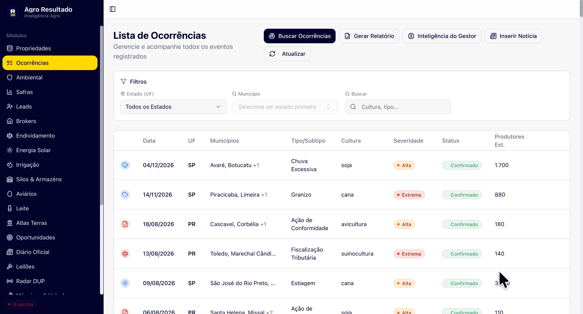Select Leads in the sidebar

point(50,106)
